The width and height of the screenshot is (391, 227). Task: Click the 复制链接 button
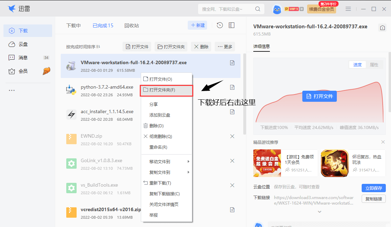pos(373,199)
